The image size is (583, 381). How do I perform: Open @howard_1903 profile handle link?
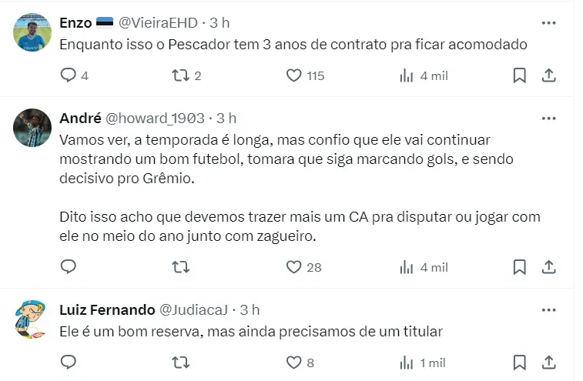155,119
